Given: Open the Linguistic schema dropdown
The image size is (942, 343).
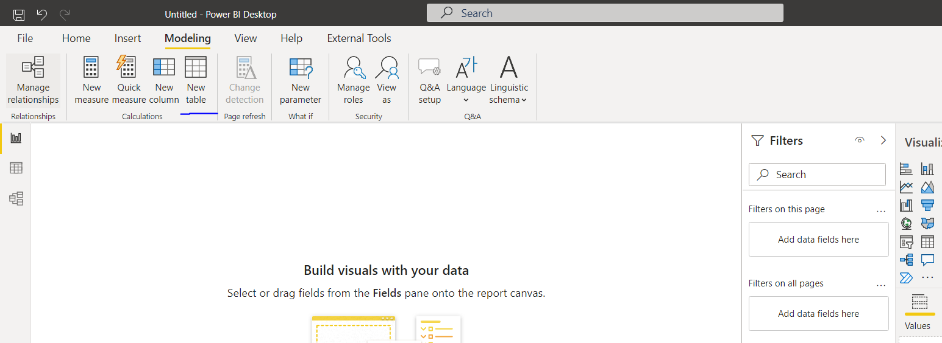Looking at the screenshot, I should (x=508, y=80).
